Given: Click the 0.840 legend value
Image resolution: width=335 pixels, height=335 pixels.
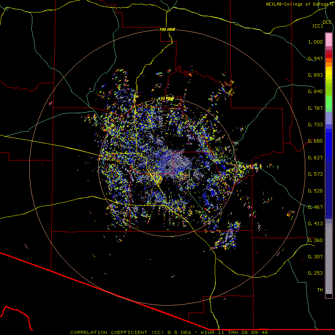Looking at the screenshot, I should click(315, 92).
